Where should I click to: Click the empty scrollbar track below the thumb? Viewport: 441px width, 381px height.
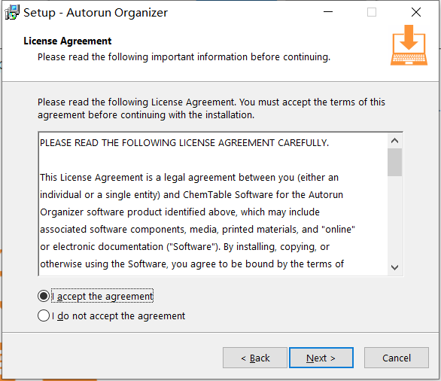[394, 218]
